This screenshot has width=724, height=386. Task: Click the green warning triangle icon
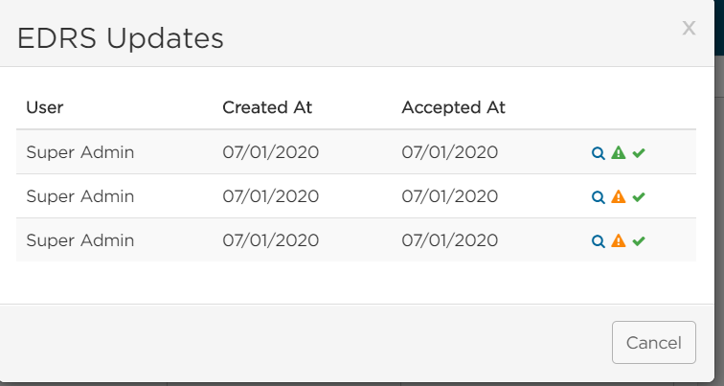point(619,152)
